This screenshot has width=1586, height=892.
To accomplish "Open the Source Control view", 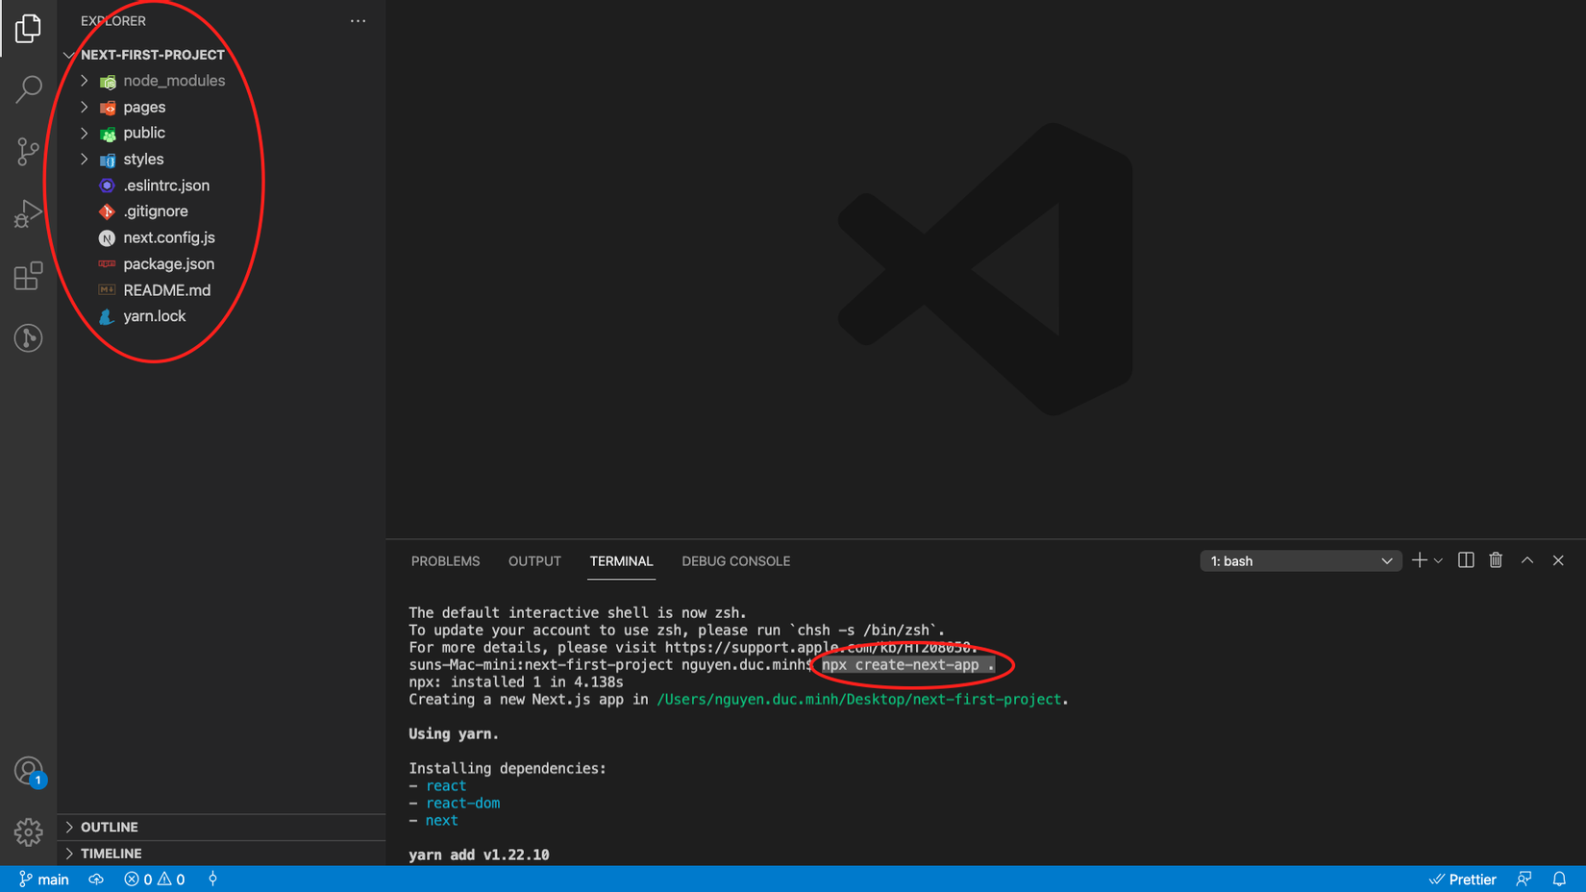I will [x=28, y=151].
